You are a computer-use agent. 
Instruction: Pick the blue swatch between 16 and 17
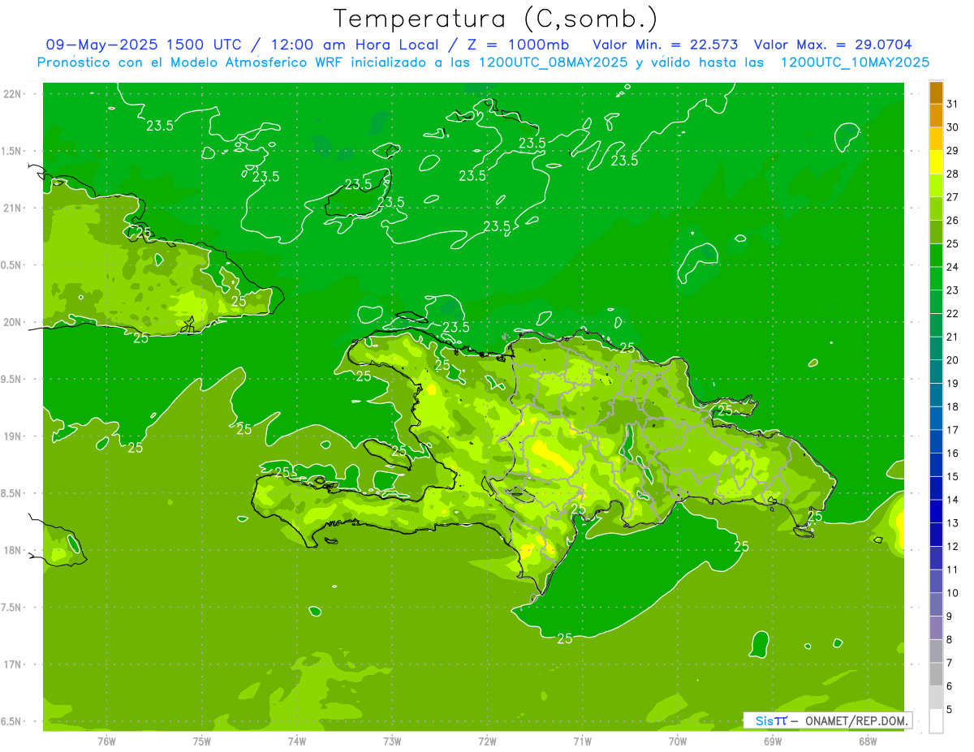(936, 441)
